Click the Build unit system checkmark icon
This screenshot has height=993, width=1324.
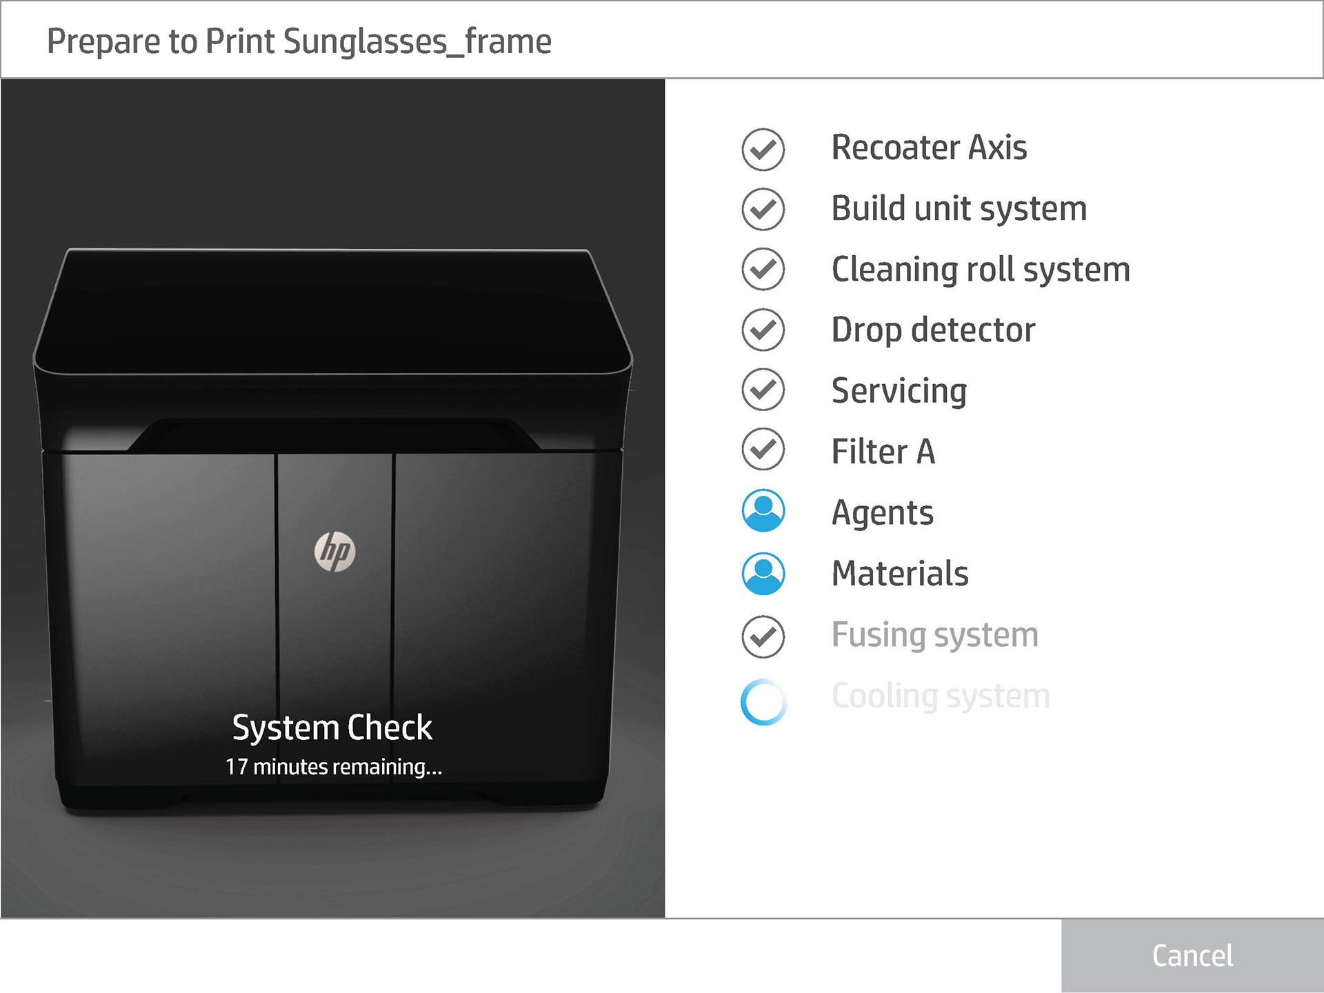[x=763, y=209]
